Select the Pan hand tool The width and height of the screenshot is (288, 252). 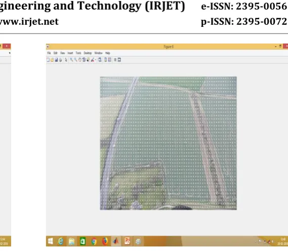[x=79, y=60]
